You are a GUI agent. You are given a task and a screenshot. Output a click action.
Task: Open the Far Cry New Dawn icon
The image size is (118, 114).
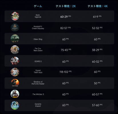(x=15, y=50)
